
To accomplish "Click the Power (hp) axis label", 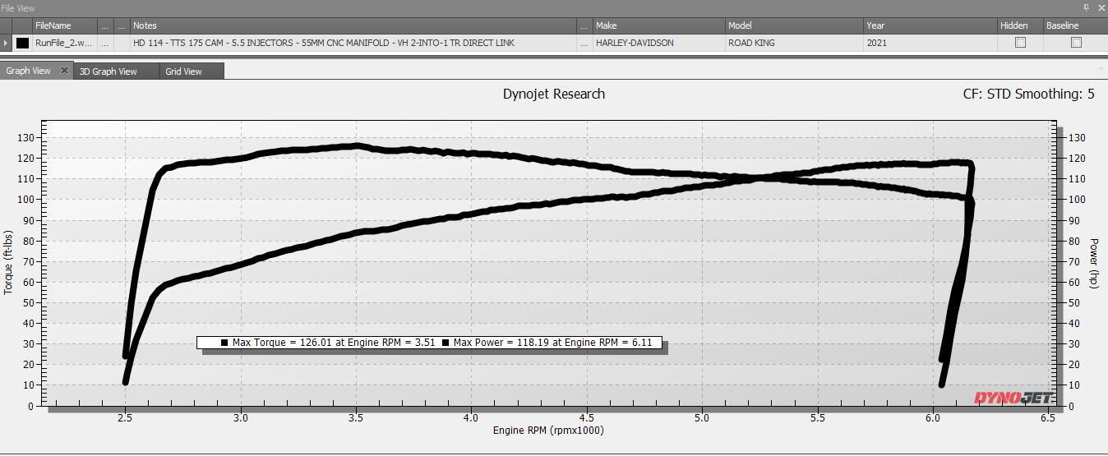I will pos(1094,263).
